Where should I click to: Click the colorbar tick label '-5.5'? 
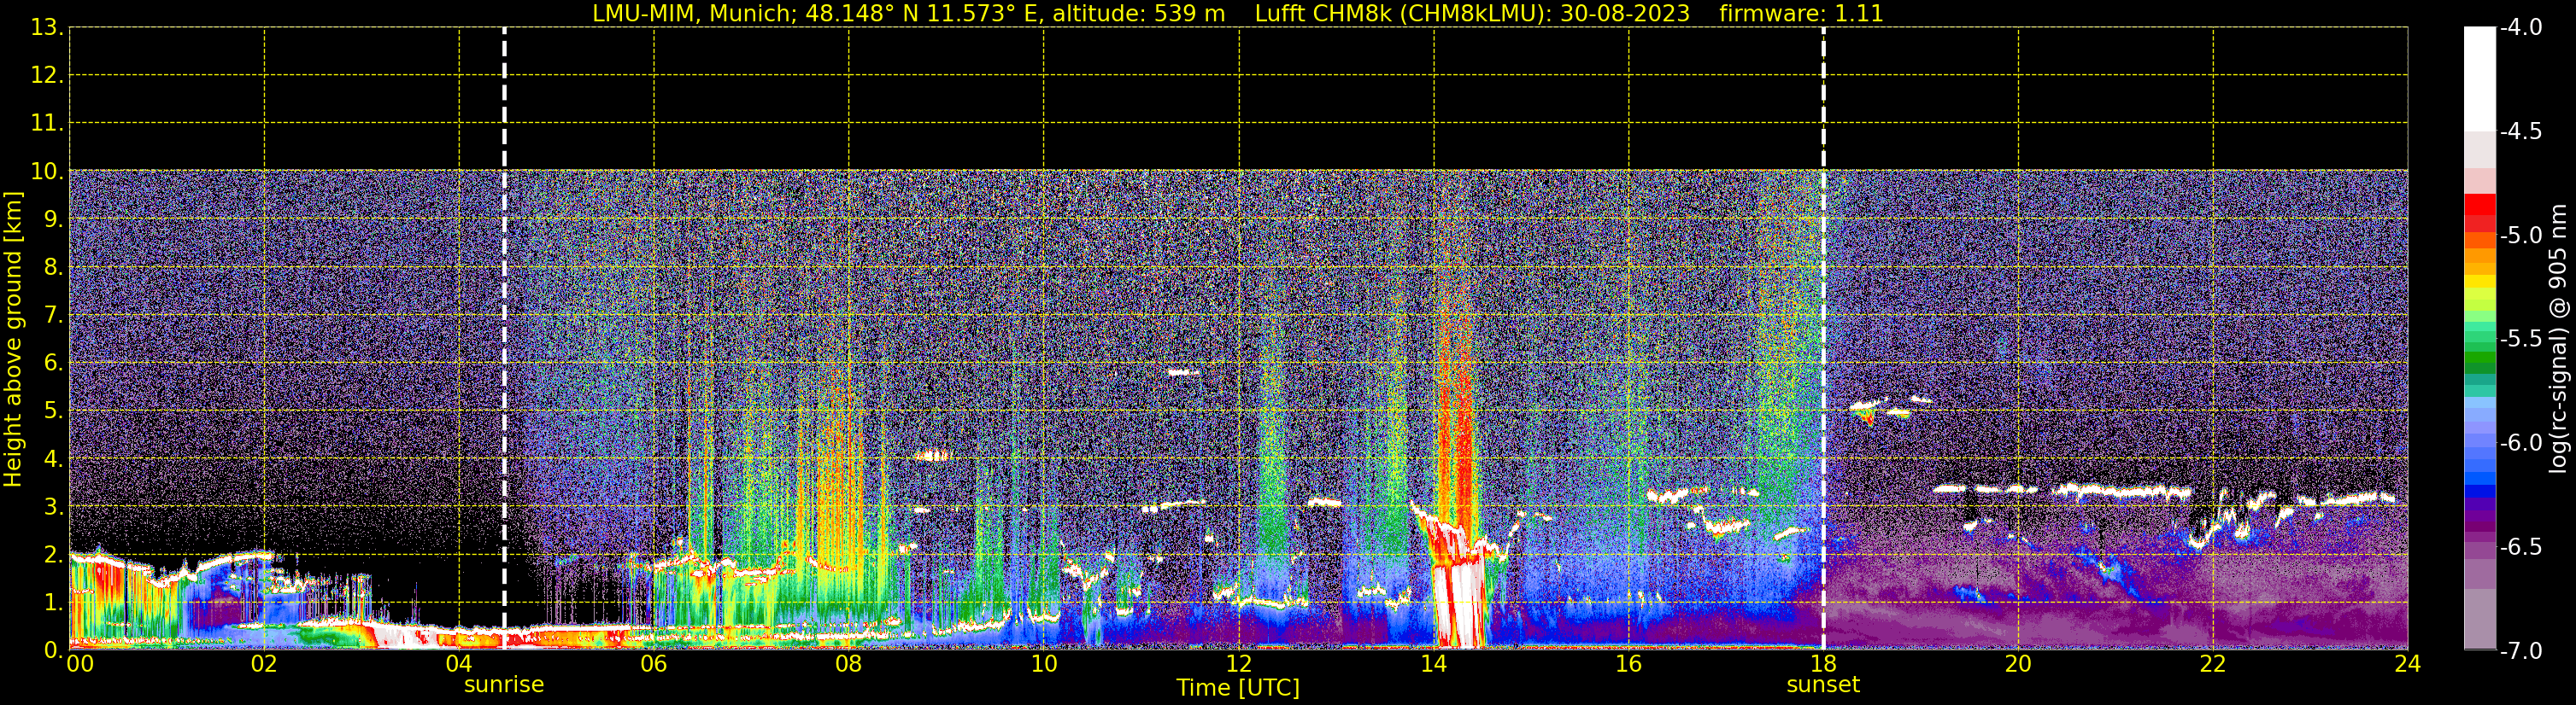coord(2520,340)
